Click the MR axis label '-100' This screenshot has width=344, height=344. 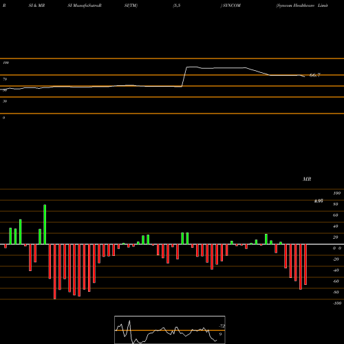click(337, 303)
